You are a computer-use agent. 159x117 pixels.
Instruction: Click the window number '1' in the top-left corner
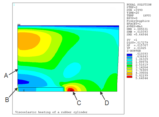[14, 5]
